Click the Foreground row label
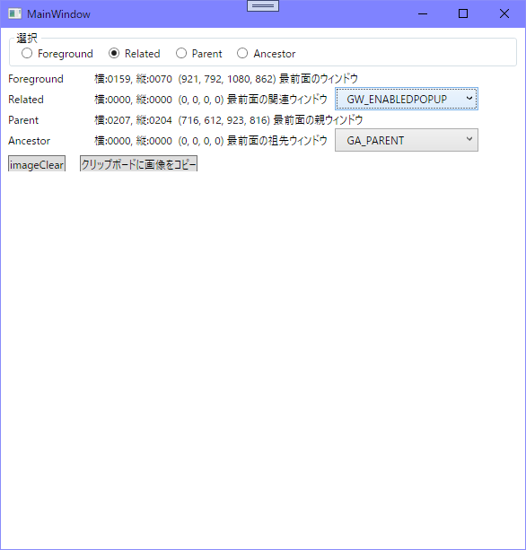This screenshot has width=526, height=550. click(36, 79)
